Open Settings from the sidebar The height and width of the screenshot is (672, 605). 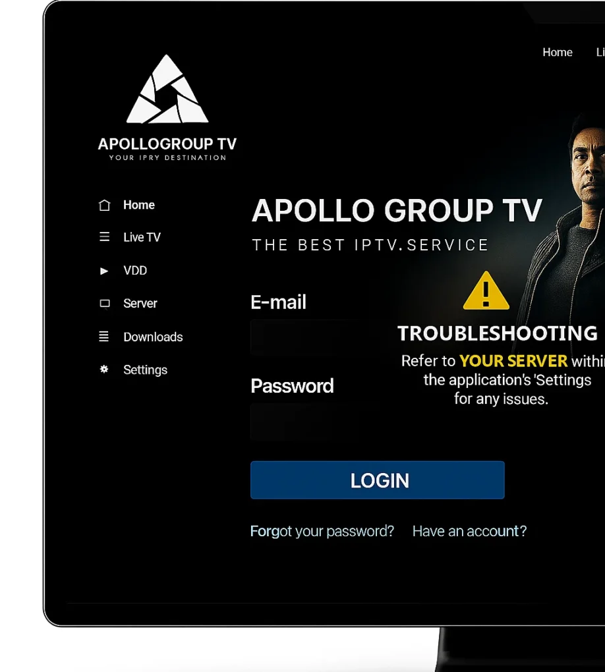[146, 370]
